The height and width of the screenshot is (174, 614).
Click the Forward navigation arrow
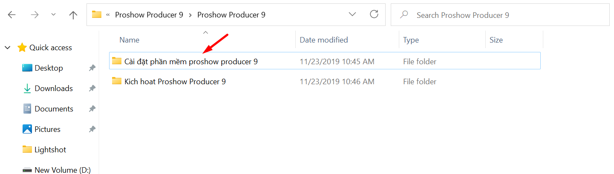(x=35, y=15)
